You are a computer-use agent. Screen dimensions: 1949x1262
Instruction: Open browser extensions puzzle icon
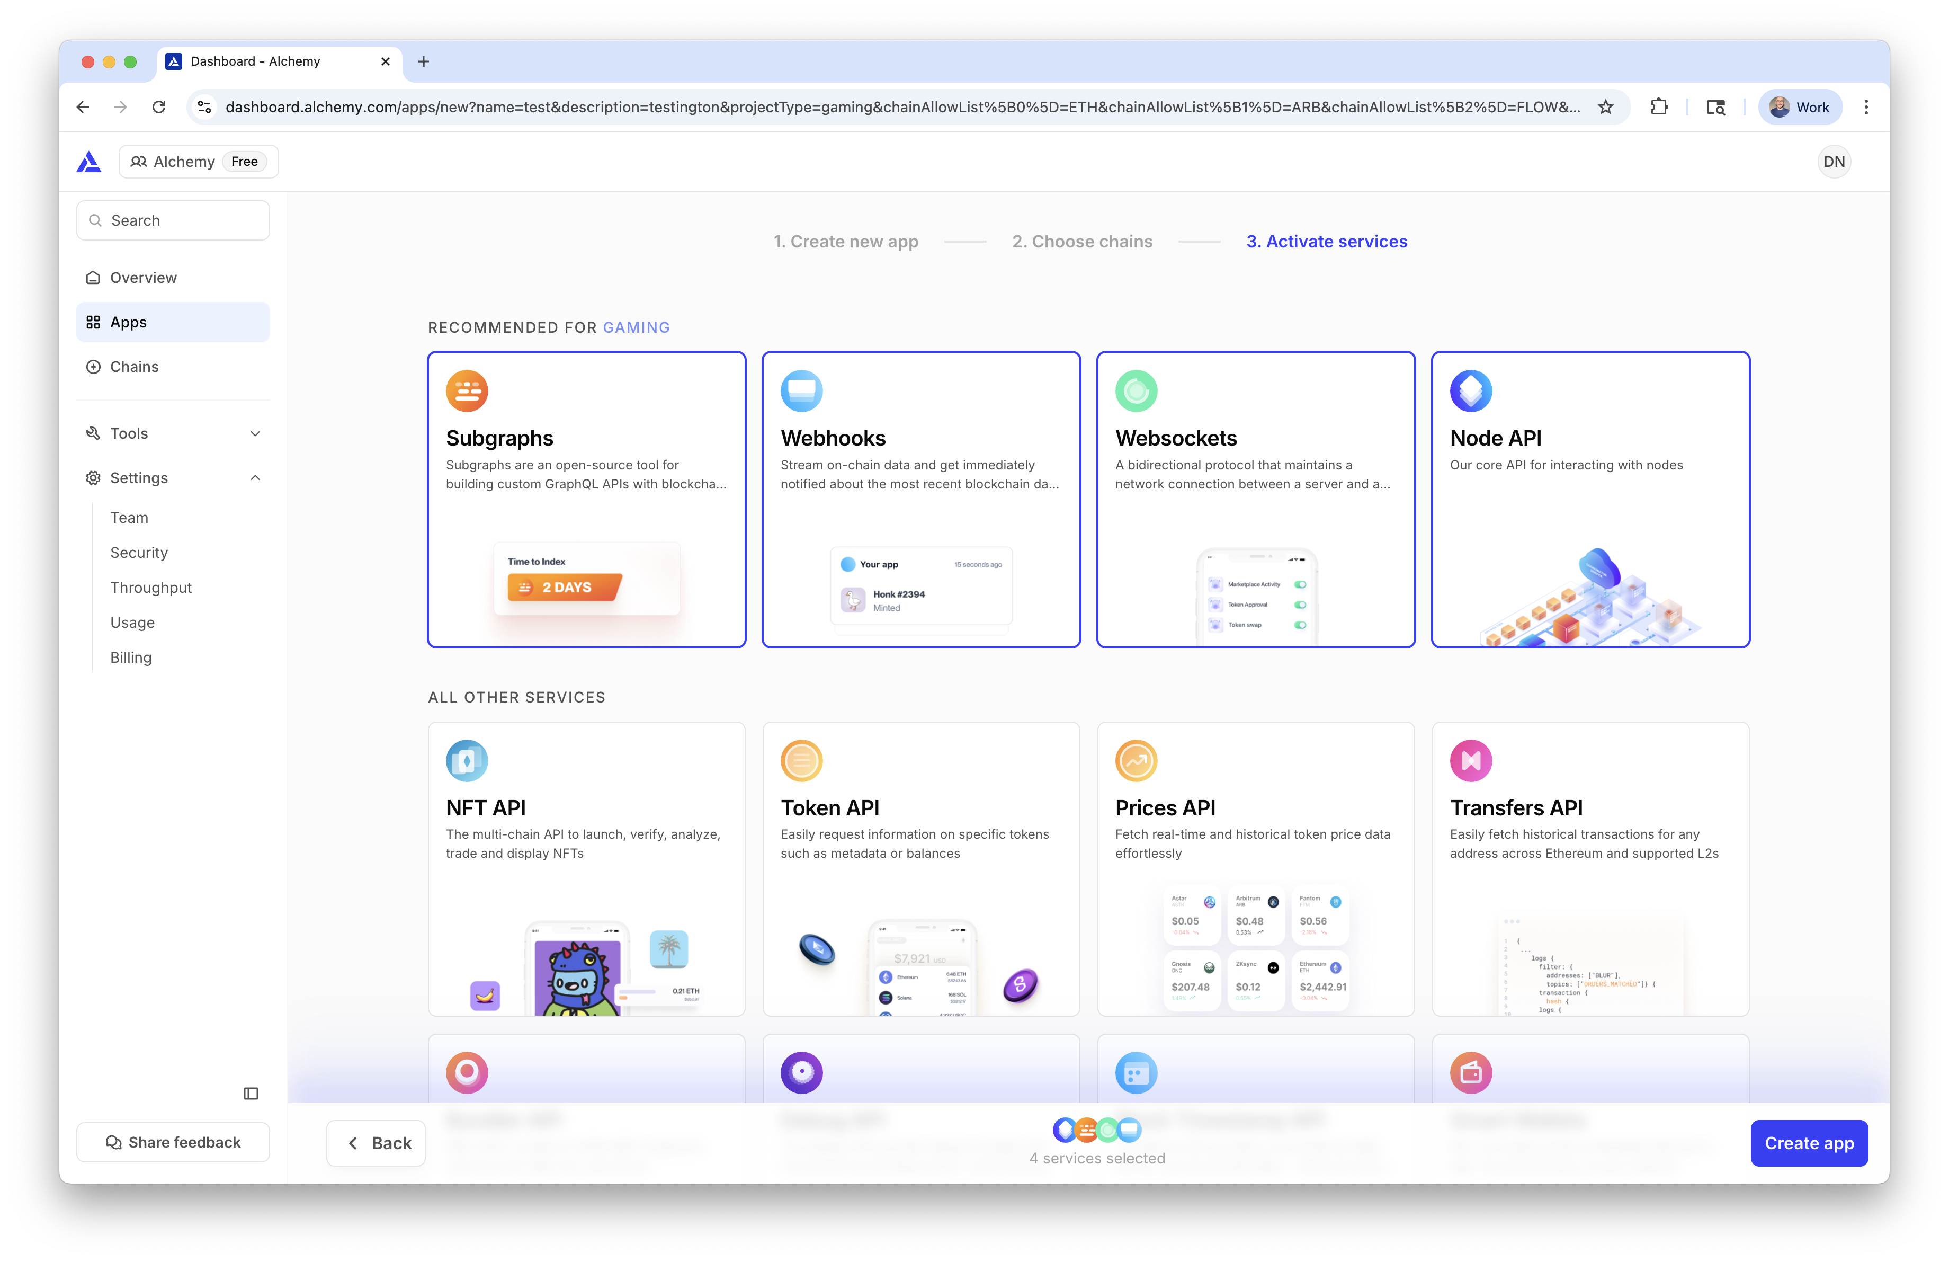point(1658,107)
